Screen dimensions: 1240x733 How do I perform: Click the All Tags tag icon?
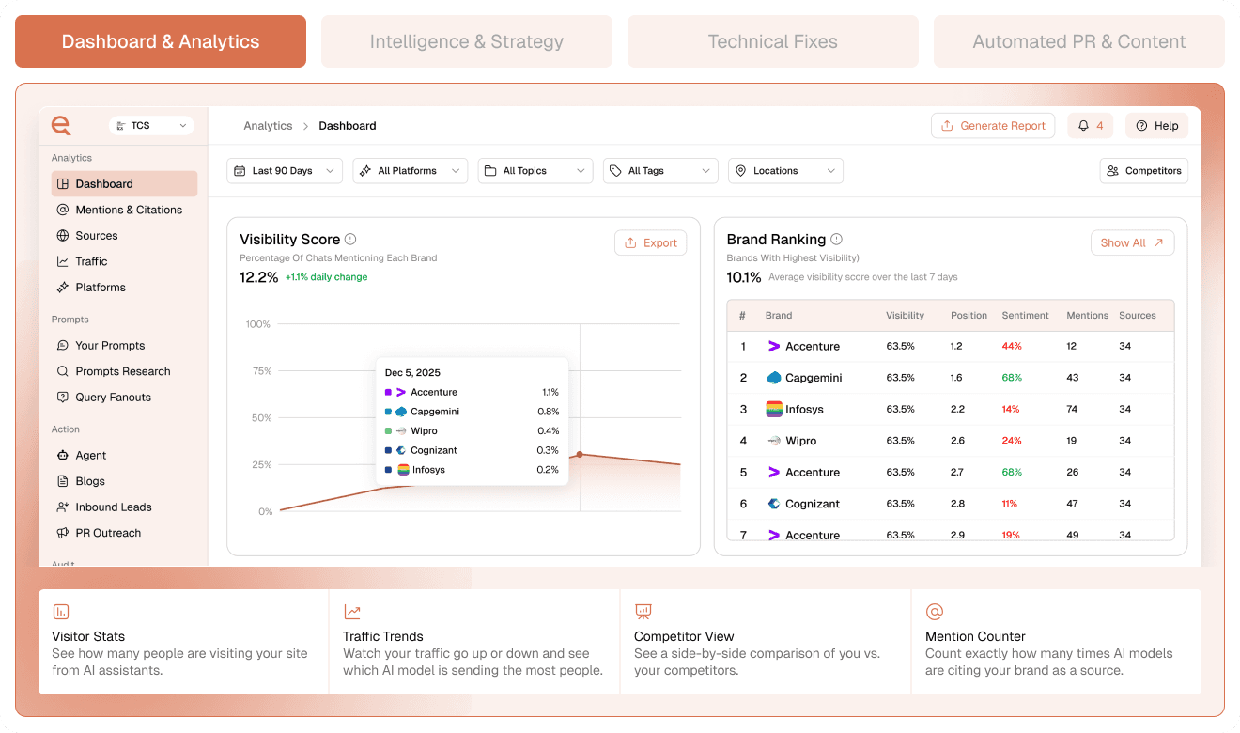tap(615, 171)
